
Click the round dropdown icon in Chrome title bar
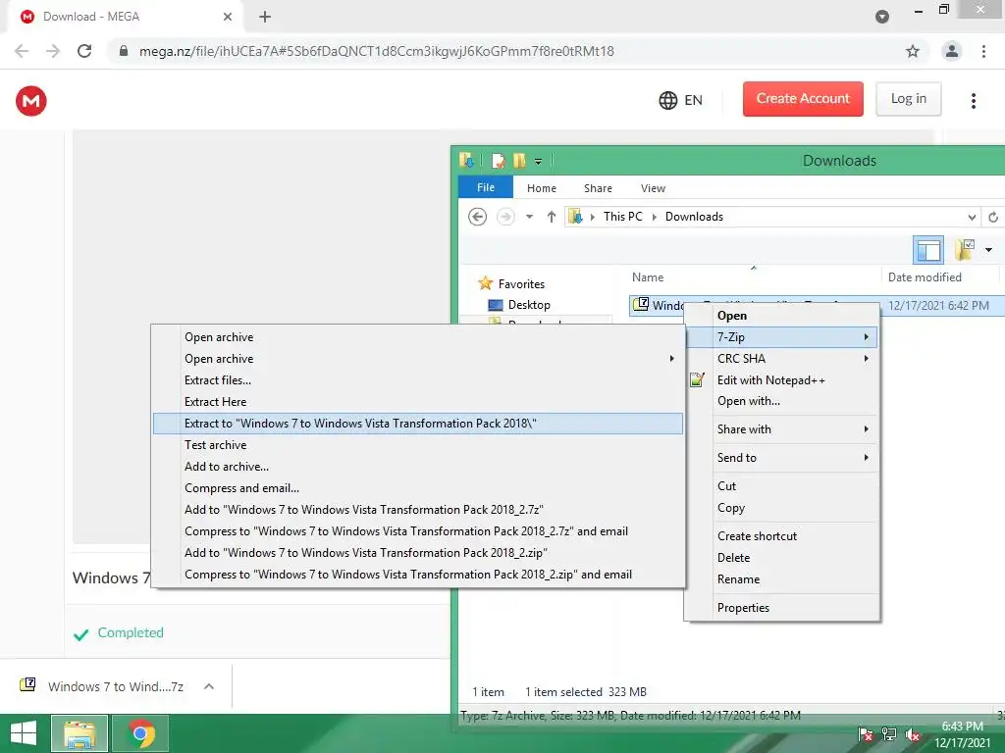coord(882,17)
